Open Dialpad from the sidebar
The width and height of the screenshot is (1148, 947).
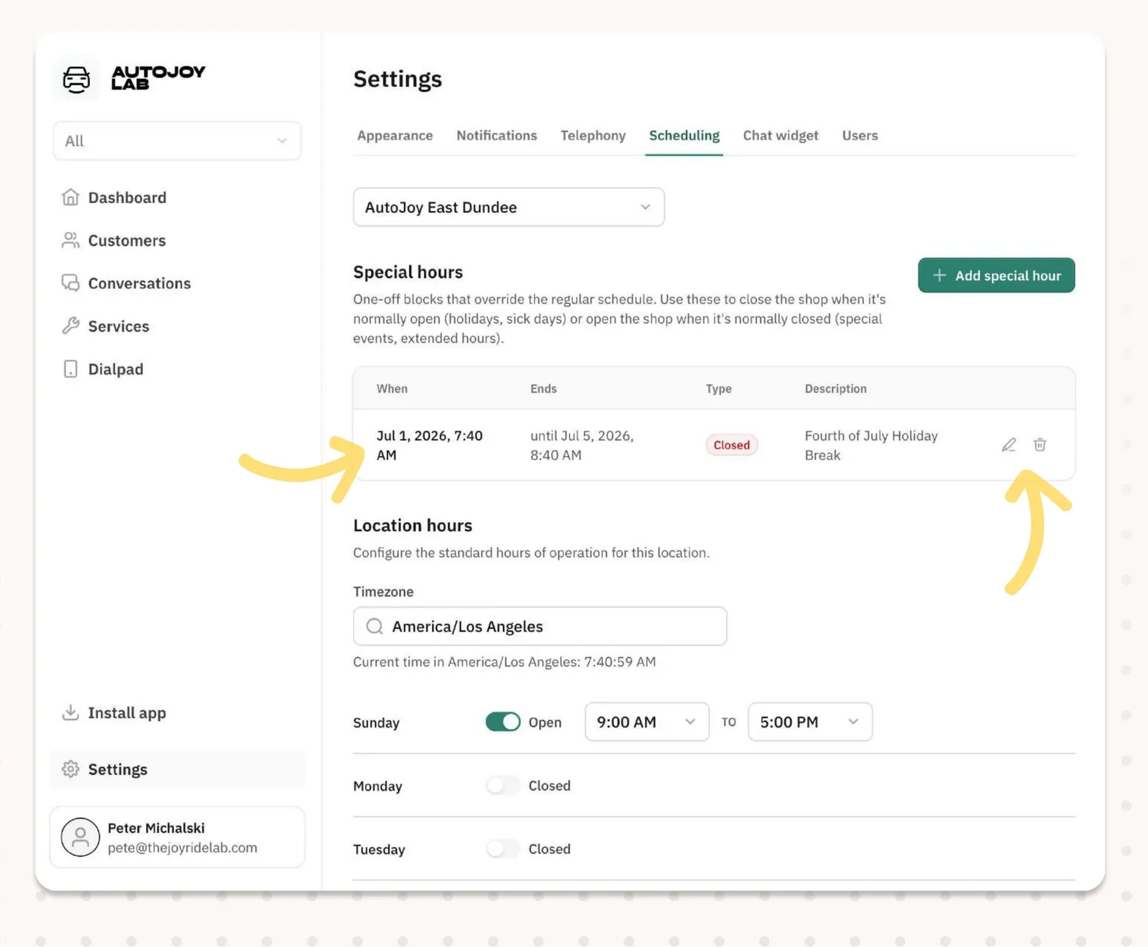click(x=116, y=369)
